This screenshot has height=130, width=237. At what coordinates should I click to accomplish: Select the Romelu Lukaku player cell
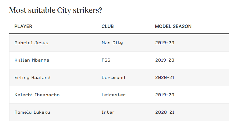click(x=32, y=112)
